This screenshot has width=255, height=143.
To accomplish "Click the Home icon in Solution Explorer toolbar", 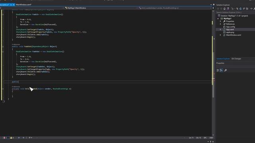I will click(x=224, y=9).
